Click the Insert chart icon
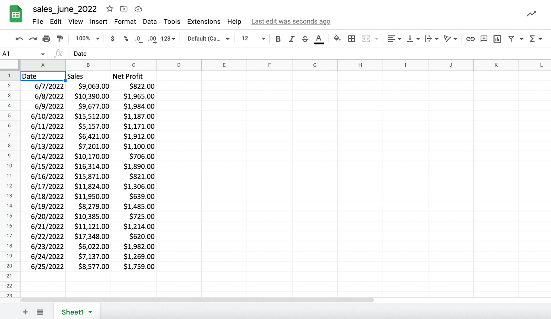 coord(497,39)
